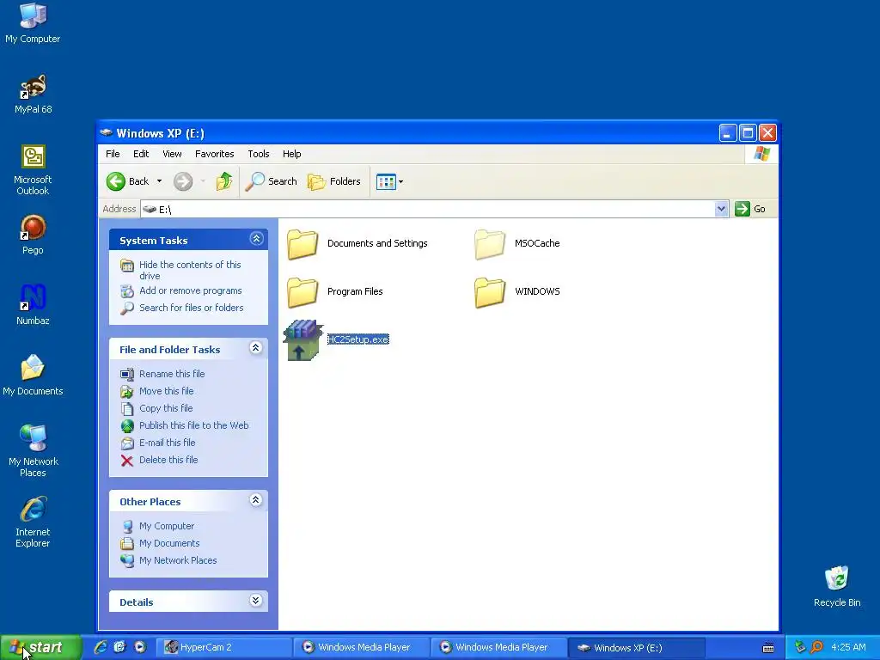The width and height of the screenshot is (880, 660).
Task: Click Move this file
Action: tap(166, 391)
